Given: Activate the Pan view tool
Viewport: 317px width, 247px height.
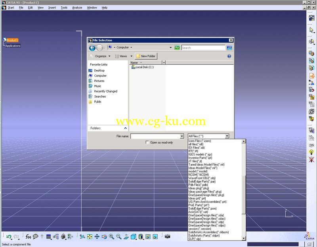Looking at the screenshot, I should tap(97, 237).
